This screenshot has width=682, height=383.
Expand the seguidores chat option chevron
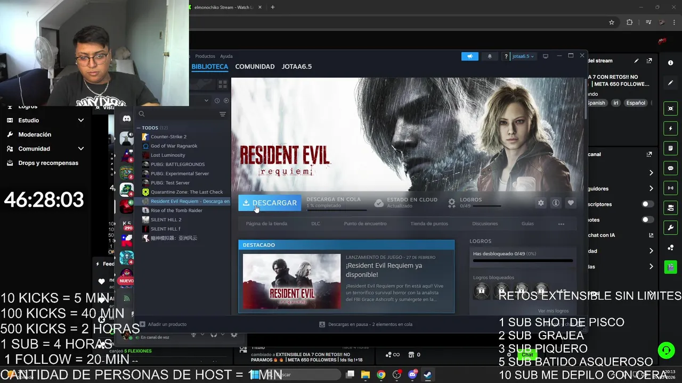pos(651,188)
